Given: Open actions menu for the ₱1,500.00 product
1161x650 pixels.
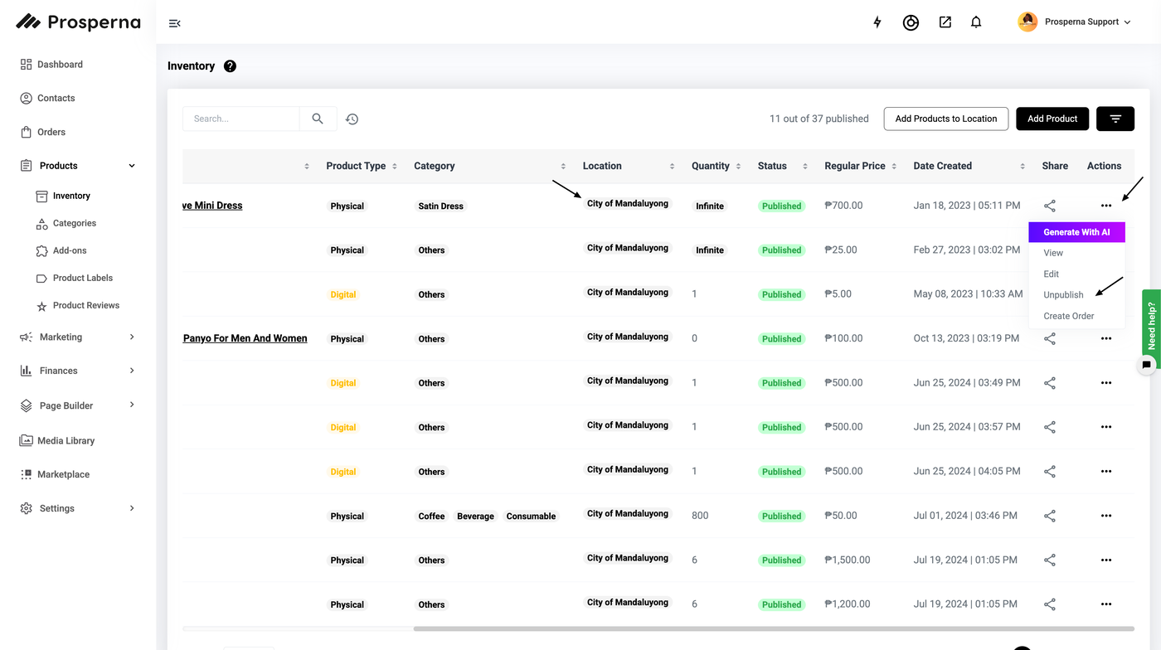Looking at the screenshot, I should click(x=1105, y=560).
